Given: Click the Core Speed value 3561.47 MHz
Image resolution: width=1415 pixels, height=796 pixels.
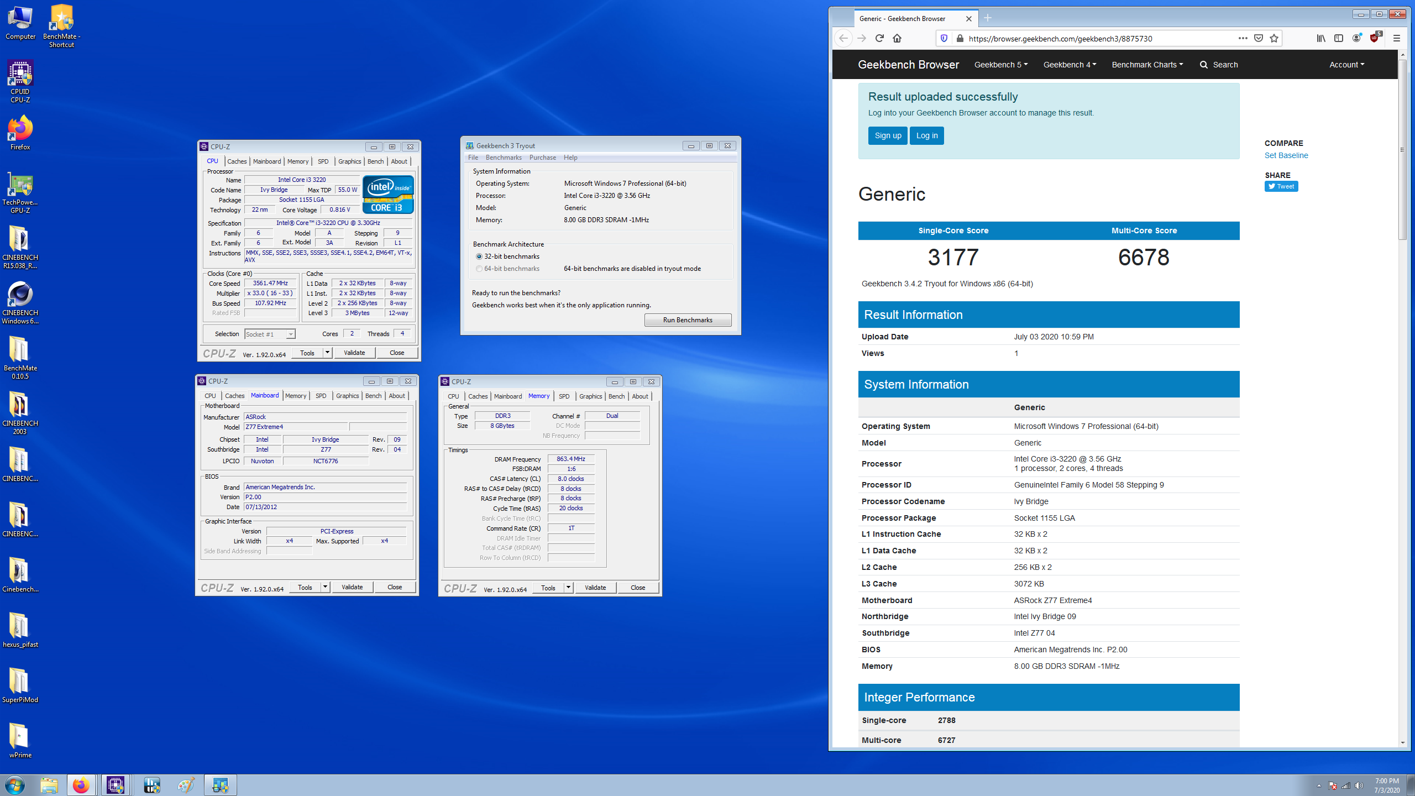Looking at the screenshot, I should point(270,283).
